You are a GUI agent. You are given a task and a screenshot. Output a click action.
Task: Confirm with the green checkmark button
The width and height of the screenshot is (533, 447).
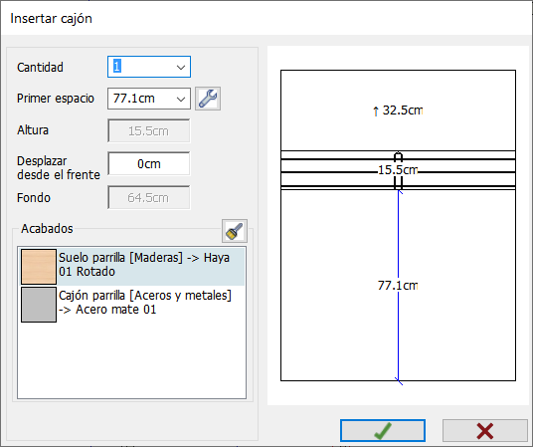(x=383, y=431)
